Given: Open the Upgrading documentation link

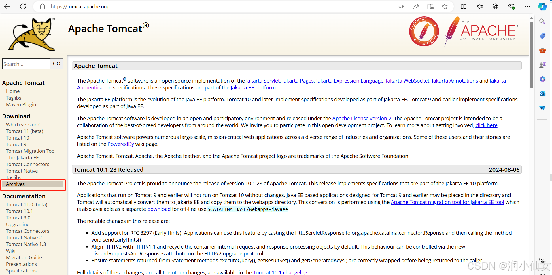Looking at the screenshot, I should [18, 224].
